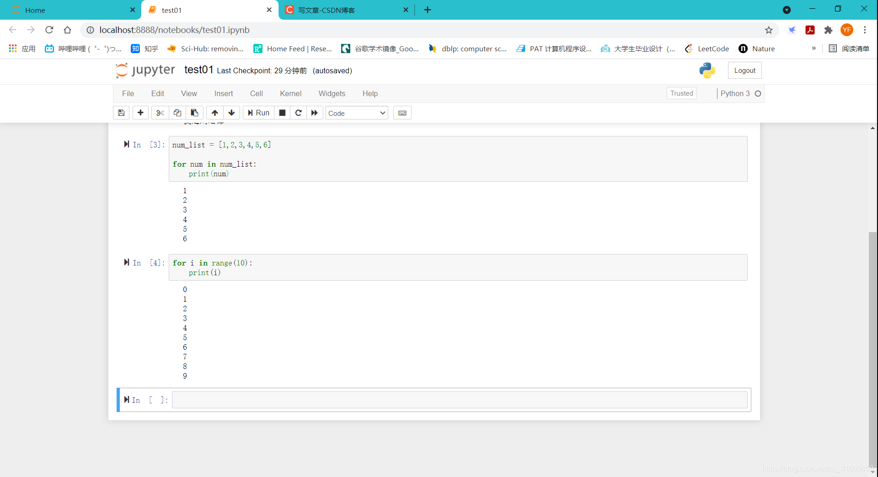Image resolution: width=878 pixels, height=477 pixels.
Task: Open the Home Feed ResearchGate bookmark
Action: point(293,49)
